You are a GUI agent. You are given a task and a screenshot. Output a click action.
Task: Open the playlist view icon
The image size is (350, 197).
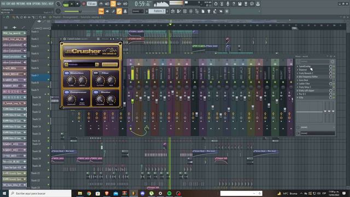[173, 11]
